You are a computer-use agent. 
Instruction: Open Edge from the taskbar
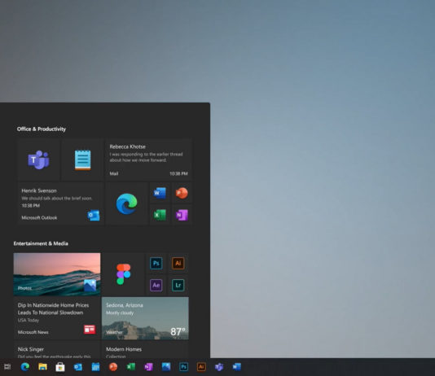tap(25, 367)
